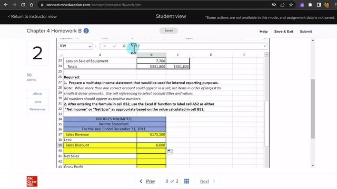Collapse the ribbon with the top-right chevron
This screenshot has width=337, height=189.
click(265, 38)
